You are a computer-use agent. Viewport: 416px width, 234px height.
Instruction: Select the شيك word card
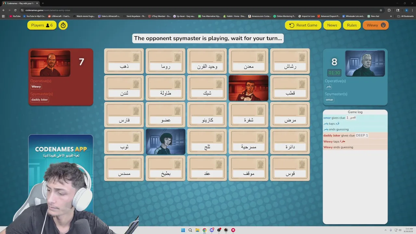207,88
